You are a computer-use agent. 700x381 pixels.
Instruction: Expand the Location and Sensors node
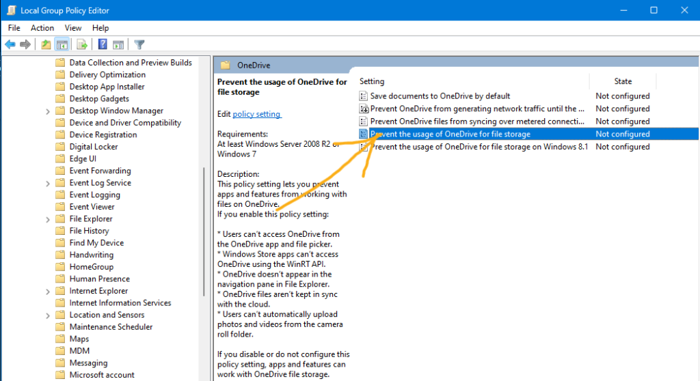(x=48, y=315)
